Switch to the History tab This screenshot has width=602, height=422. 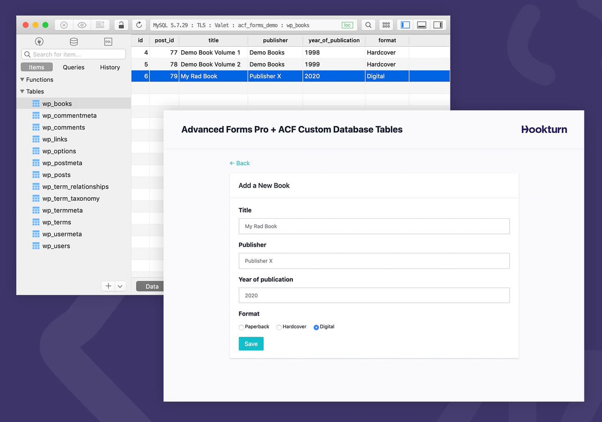pyautogui.click(x=110, y=67)
